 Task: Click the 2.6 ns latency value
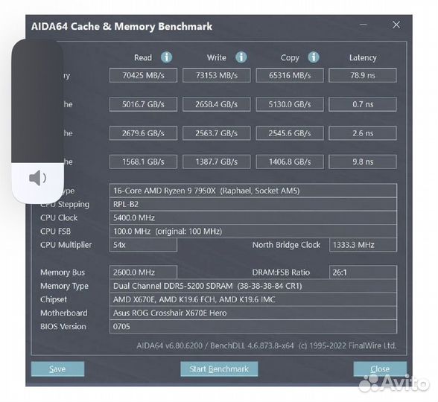[x=363, y=133]
